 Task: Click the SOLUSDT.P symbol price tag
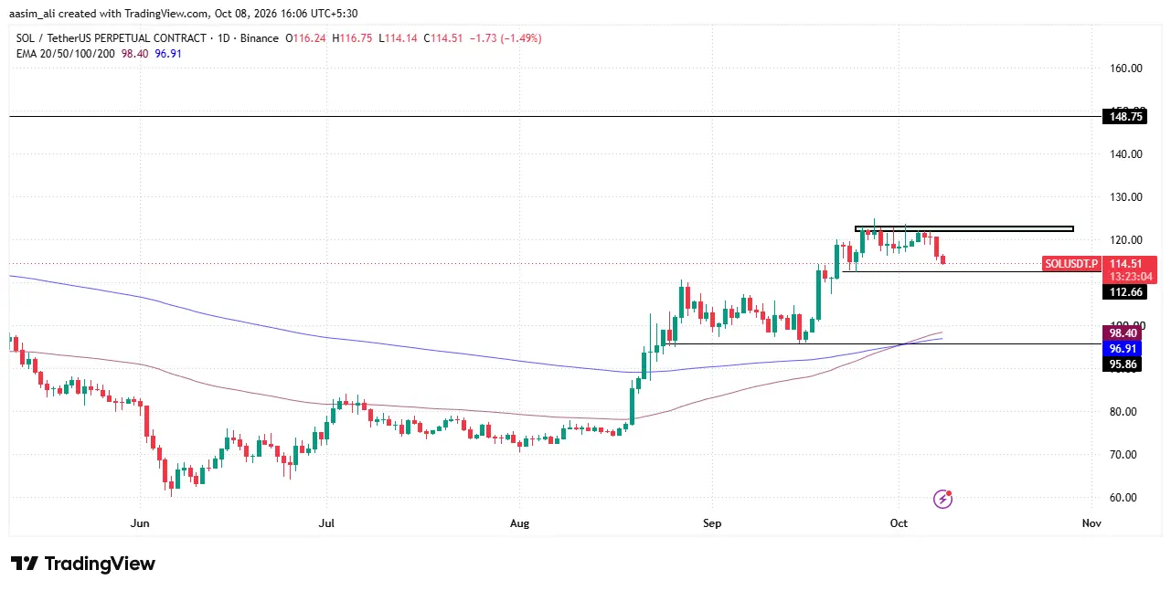tap(1072, 264)
